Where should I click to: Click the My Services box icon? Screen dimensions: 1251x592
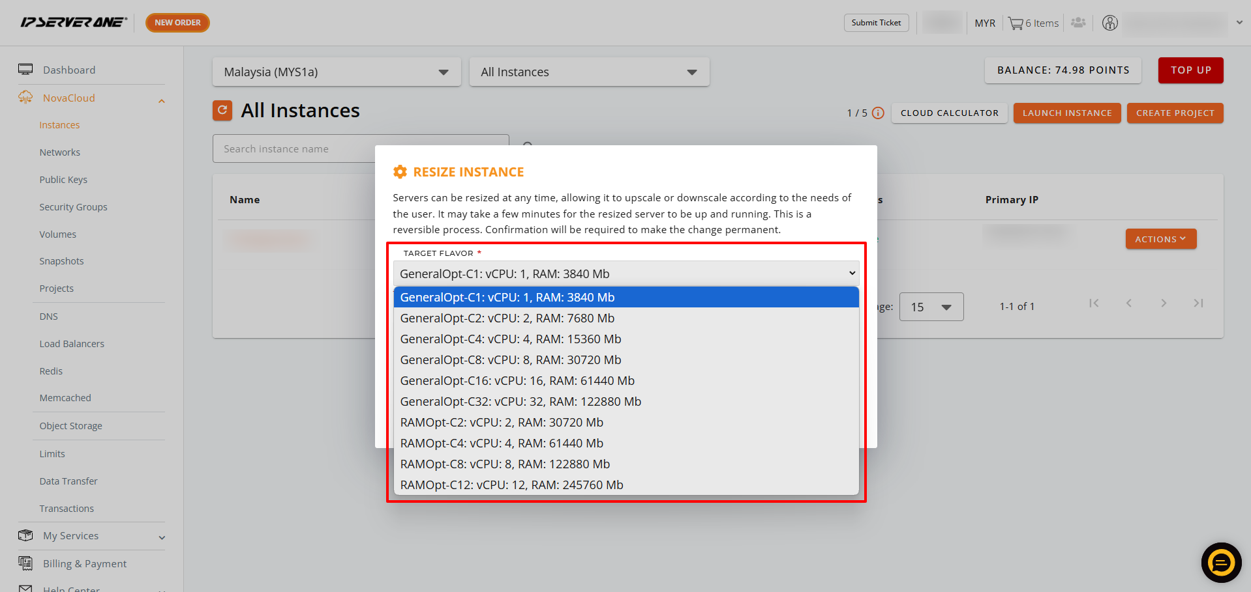(x=25, y=535)
